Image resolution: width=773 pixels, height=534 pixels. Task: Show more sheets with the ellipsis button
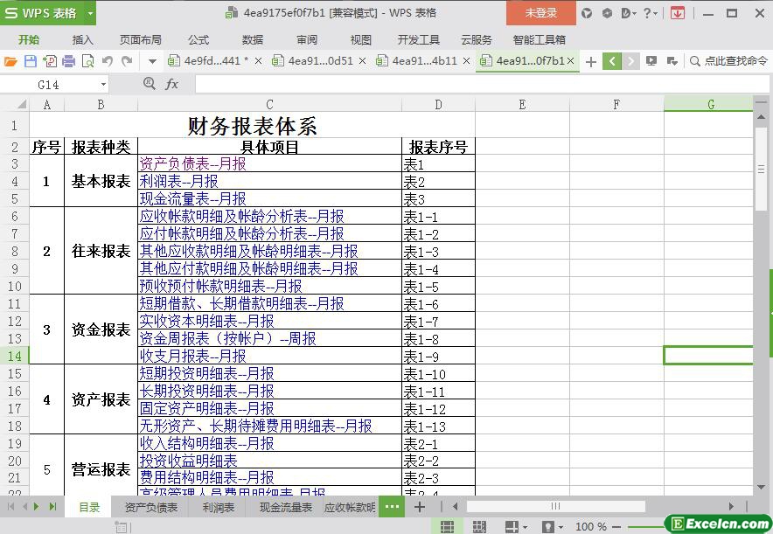pos(392,507)
